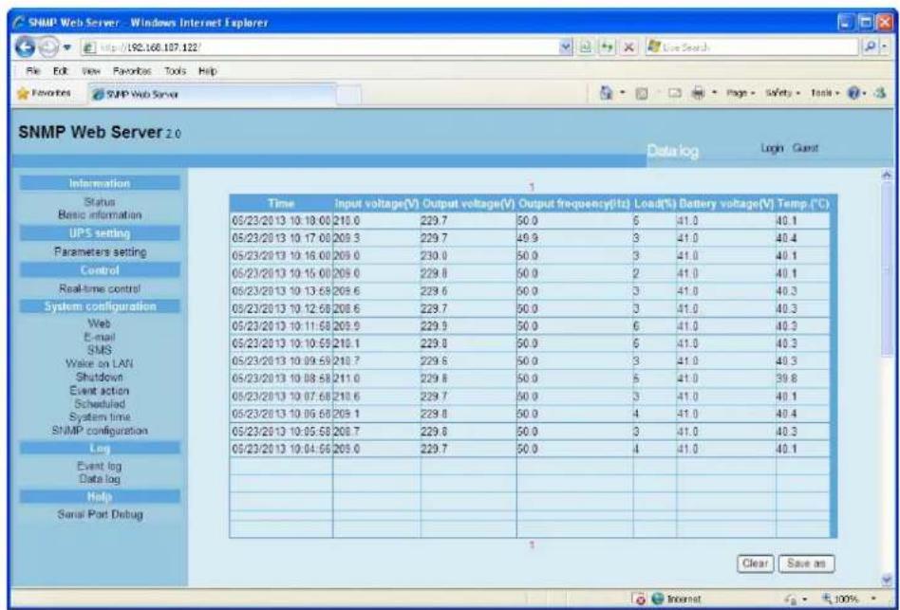The width and height of the screenshot is (900, 610).
Task: Open the Help menu in menu bar
Action: point(207,72)
